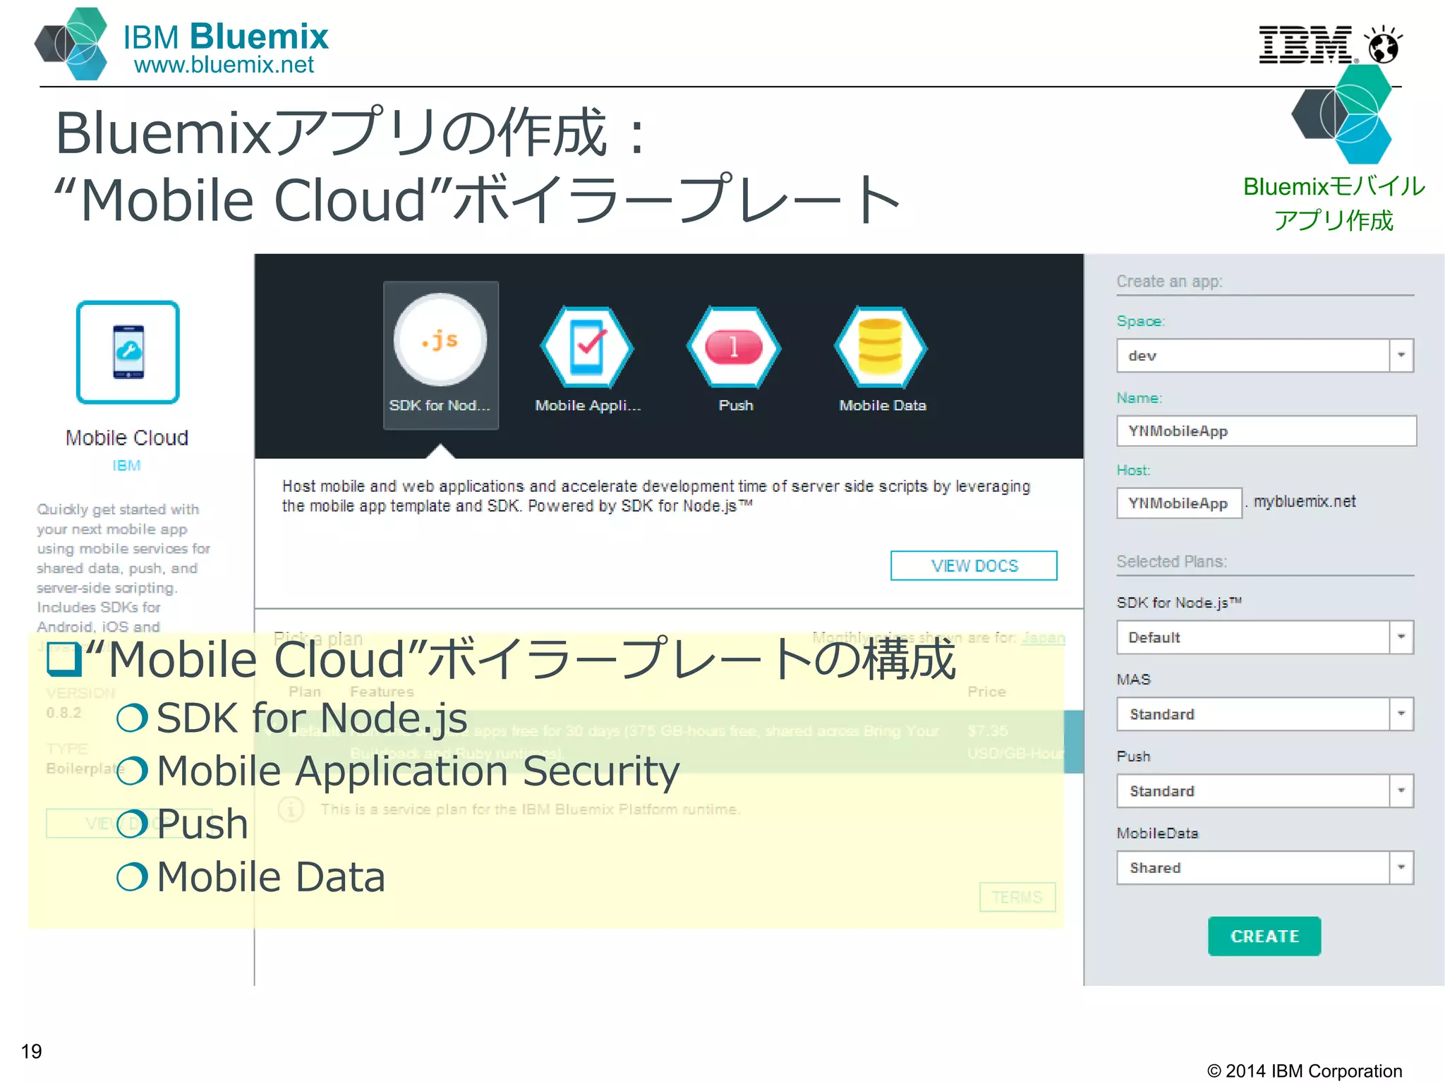Click the TERMS button
Image resolution: width=1445 pixels, height=1084 pixels.
1017,897
